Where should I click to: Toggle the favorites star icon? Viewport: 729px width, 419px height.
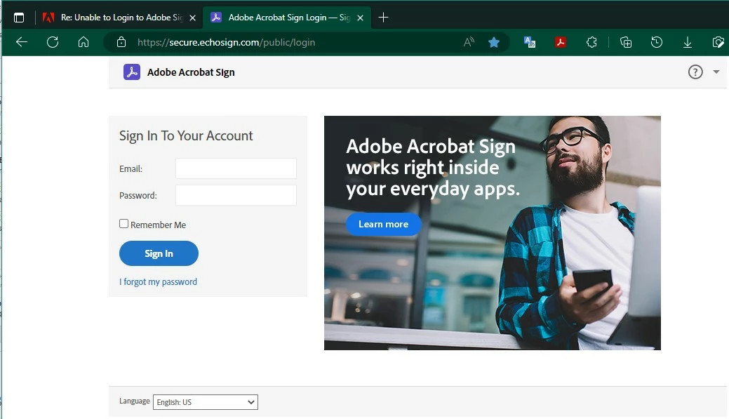494,42
